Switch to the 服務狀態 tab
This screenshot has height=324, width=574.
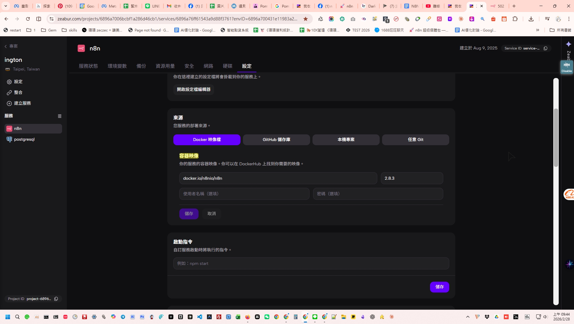point(88,66)
